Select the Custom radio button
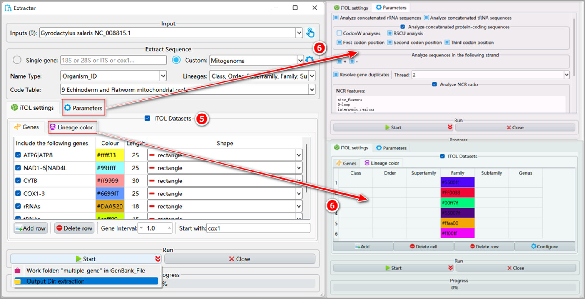The height and width of the screenshot is (299, 585). (x=176, y=60)
